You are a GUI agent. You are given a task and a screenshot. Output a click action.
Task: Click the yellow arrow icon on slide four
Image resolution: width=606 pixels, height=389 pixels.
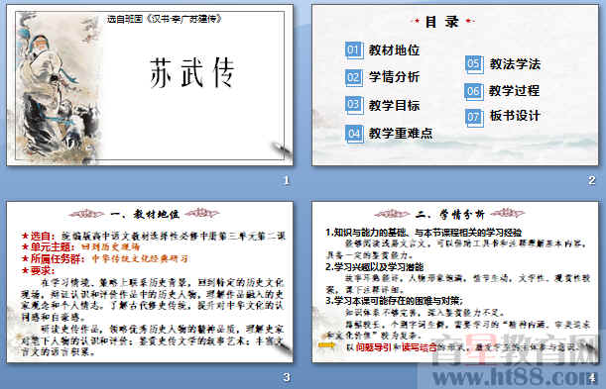click(326, 345)
